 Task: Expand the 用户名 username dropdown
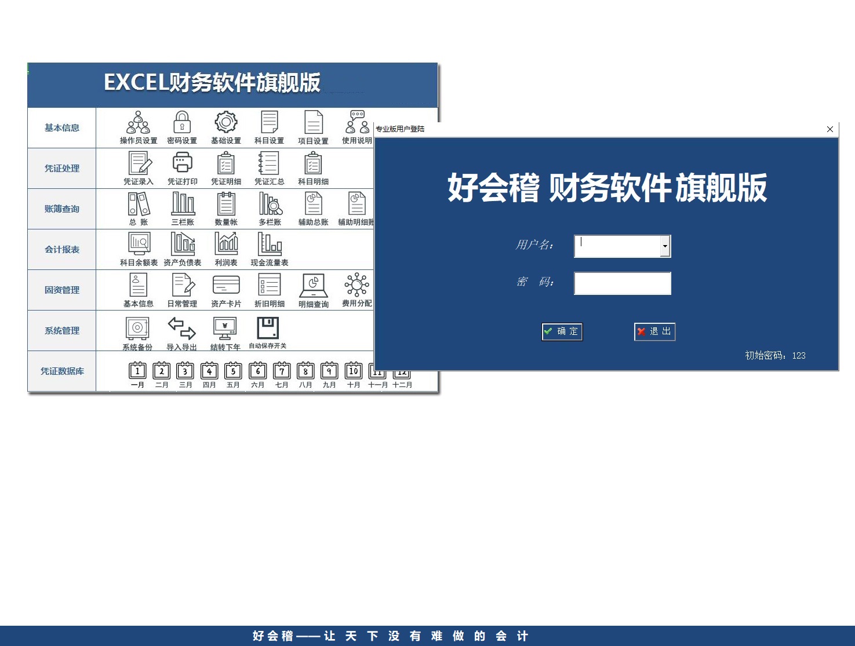click(x=665, y=246)
